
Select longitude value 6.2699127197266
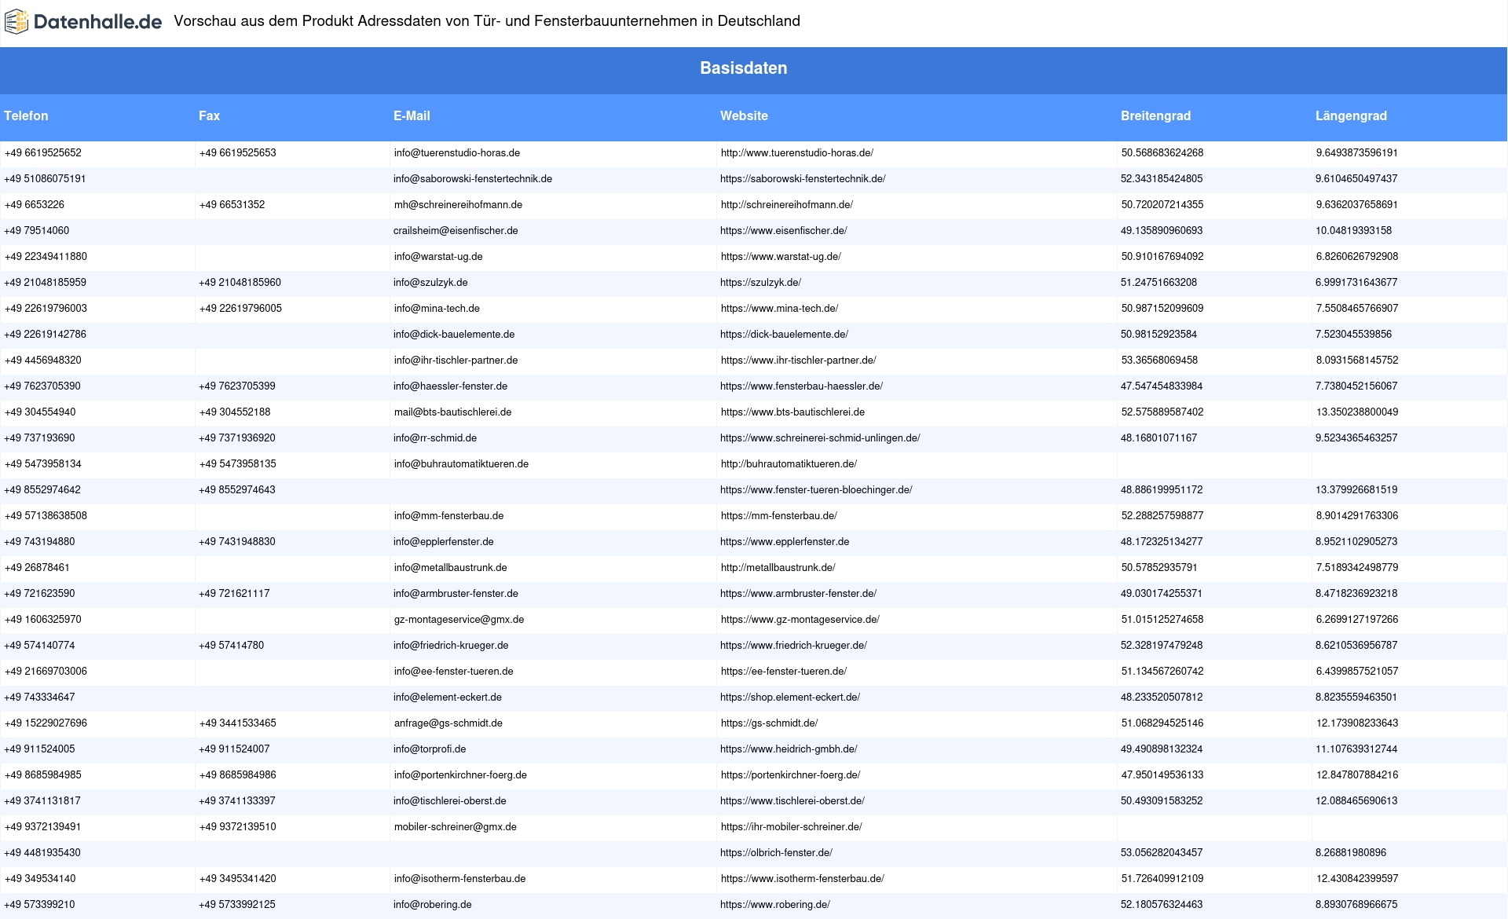(1356, 620)
